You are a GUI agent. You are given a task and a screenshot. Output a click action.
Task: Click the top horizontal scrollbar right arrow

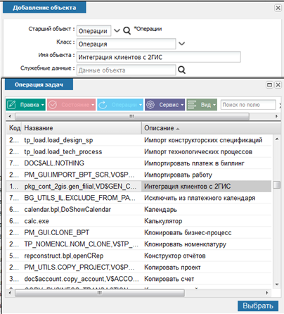coord(276,116)
